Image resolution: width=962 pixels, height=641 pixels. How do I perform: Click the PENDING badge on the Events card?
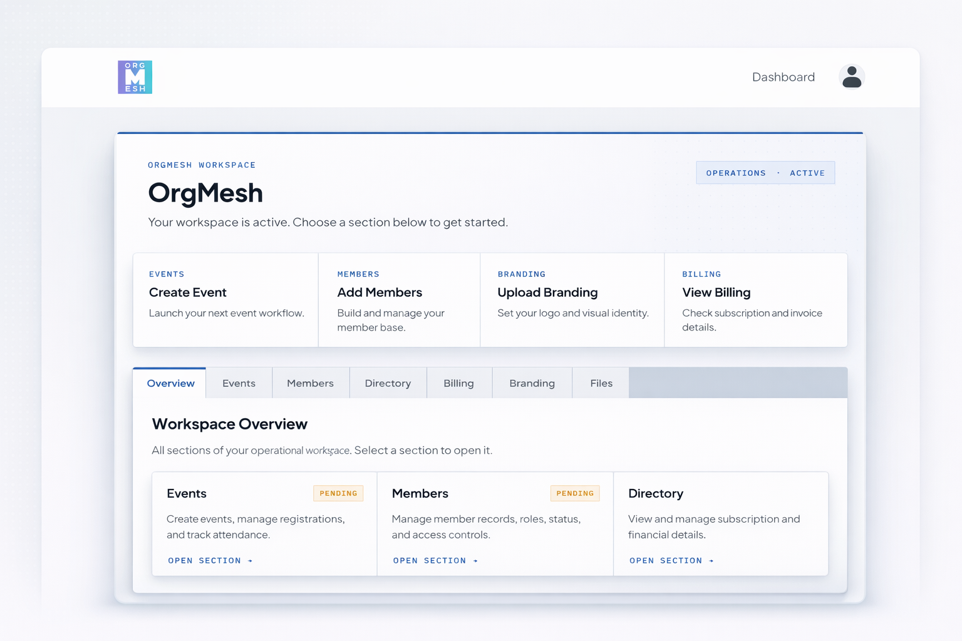tap(338, 493)
